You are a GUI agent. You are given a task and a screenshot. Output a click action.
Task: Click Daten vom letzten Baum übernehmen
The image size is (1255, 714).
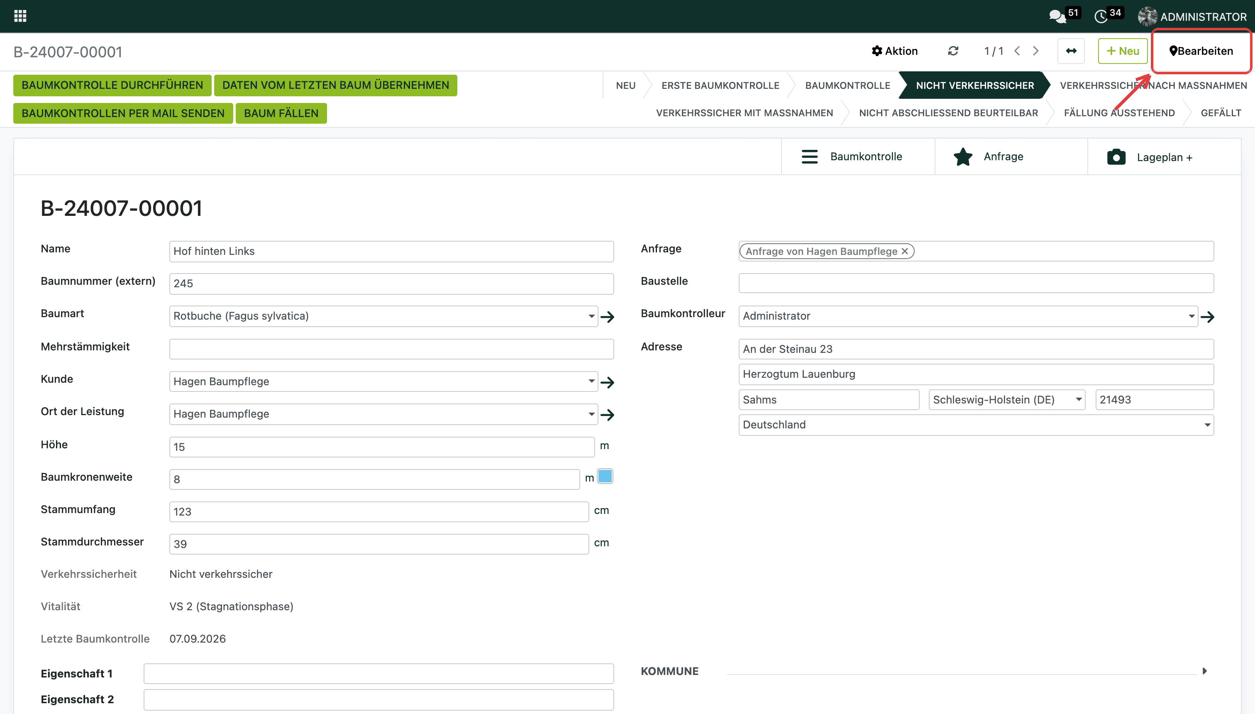point(335,86)
